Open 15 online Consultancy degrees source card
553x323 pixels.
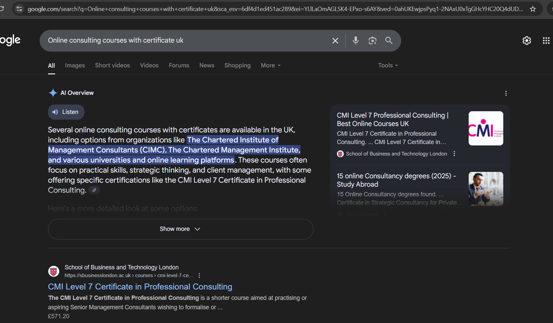[x=396, y=180]
